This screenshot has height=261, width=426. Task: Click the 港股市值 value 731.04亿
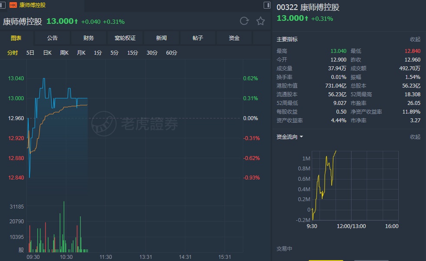(x=336, y=86)
